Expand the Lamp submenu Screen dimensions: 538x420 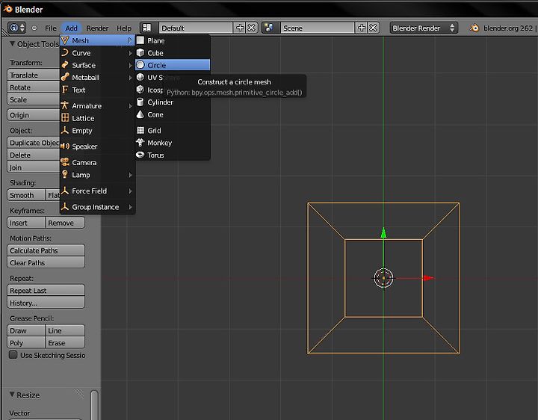[x=130, y=175]
